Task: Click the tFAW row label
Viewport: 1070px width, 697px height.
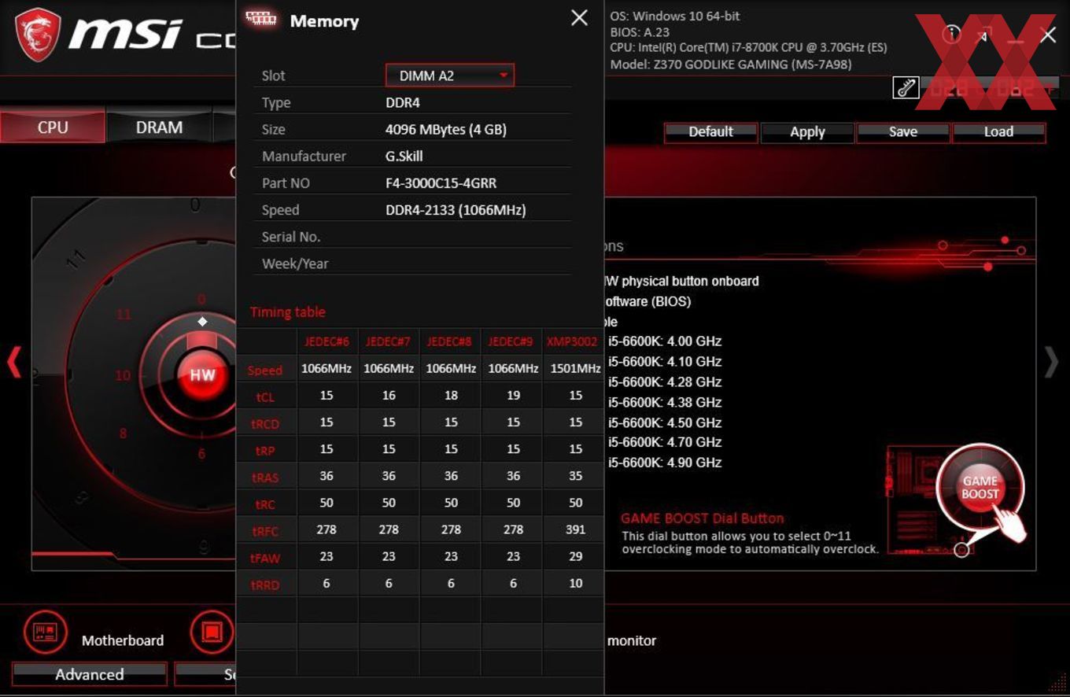Action: click(265, 558)
